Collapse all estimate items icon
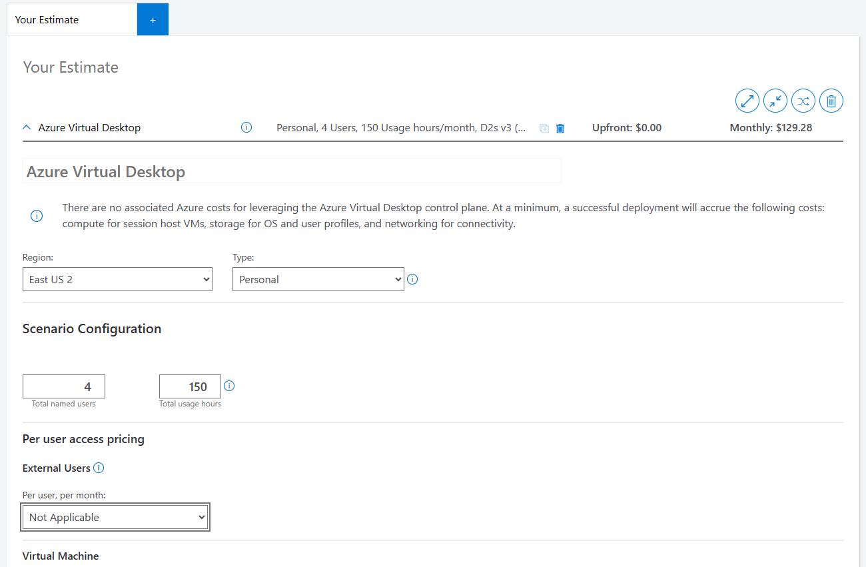Viewport: 866px width, 567px height. click(x=775, y=101)
